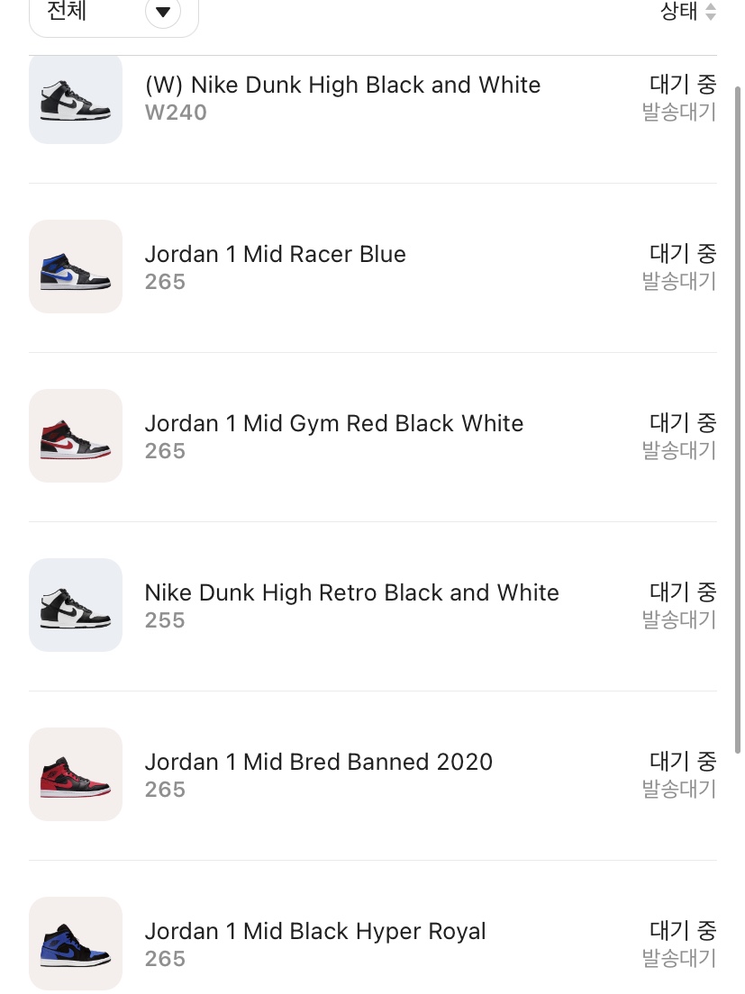This screenshot has width=745, height=994.
Task: Select Nike Dunk High Retro Black and White title
Action: (x=352, y=592)
